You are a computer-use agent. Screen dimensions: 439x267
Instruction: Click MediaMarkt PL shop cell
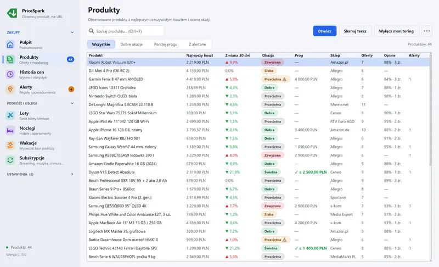point(343,257)
